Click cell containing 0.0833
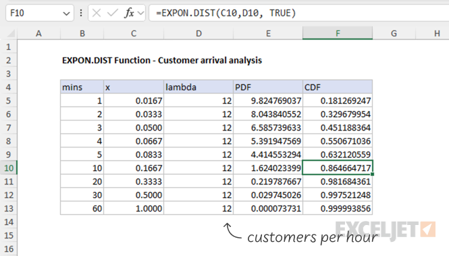Viewport: 449px width, 256px height. tap(134, 154)
